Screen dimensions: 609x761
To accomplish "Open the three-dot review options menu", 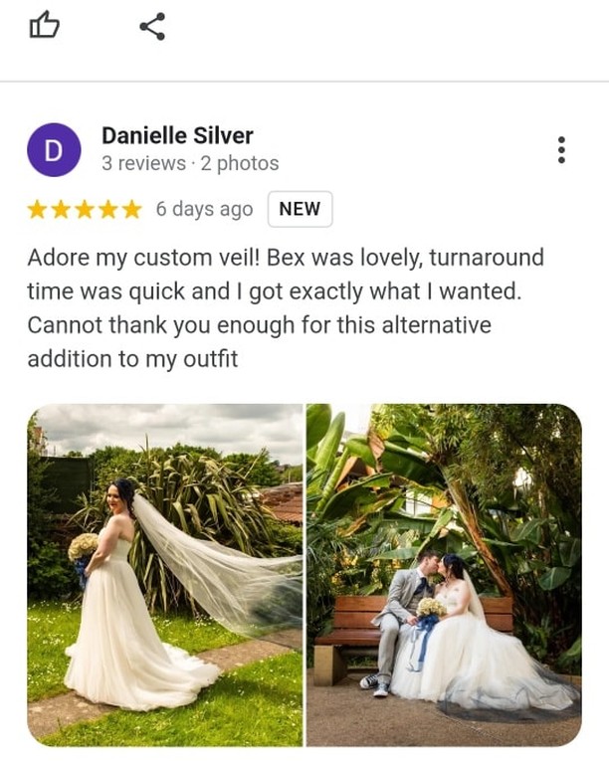I will coord(561,150).
